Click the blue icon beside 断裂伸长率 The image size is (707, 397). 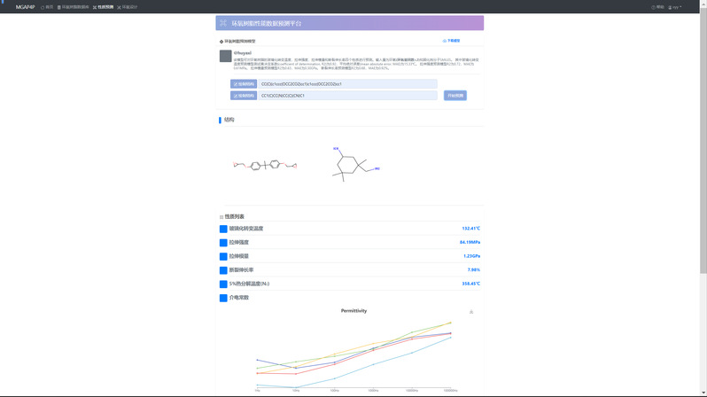pyautogui.click(x=223, y=270)
